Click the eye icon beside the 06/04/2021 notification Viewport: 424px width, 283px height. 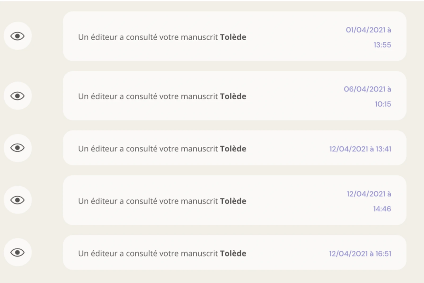click(17, 96)
